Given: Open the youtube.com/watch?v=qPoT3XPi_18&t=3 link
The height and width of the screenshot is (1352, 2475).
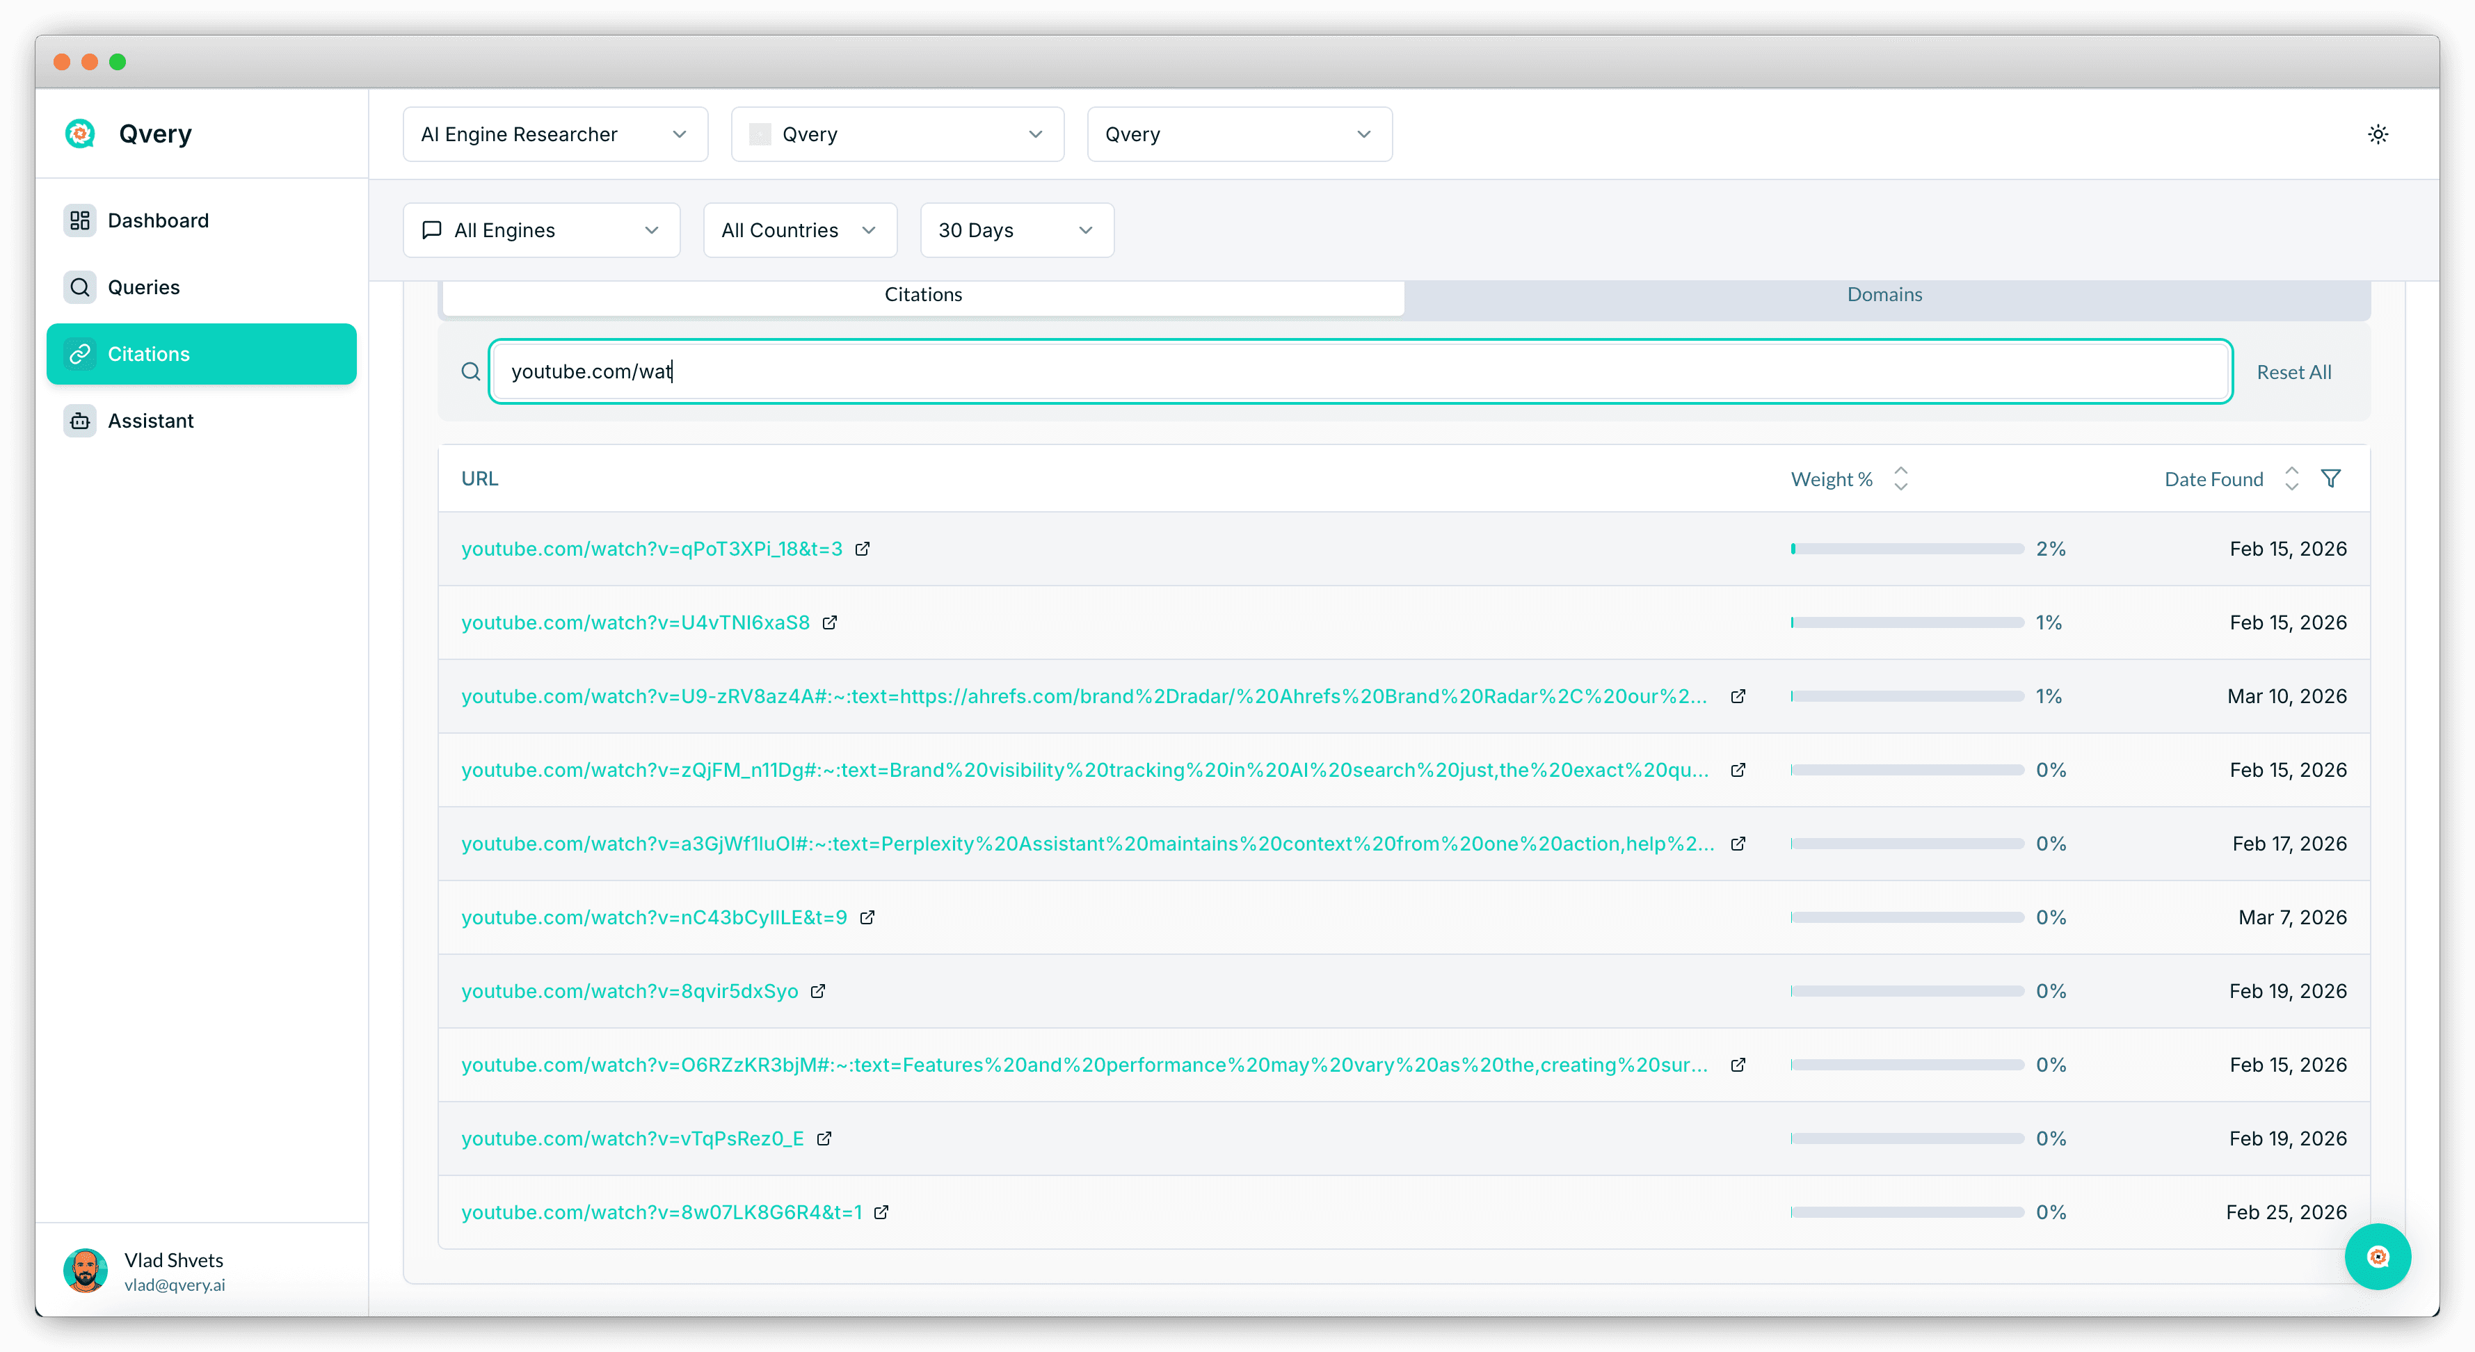Looking at the screenshot, I should [x=651, y=549].
